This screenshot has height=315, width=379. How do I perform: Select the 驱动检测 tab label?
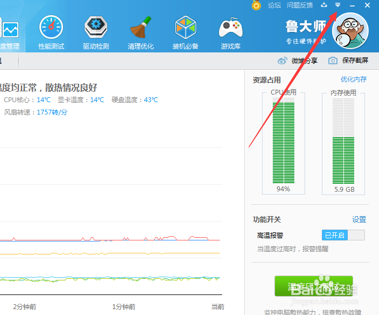point(96,46)
